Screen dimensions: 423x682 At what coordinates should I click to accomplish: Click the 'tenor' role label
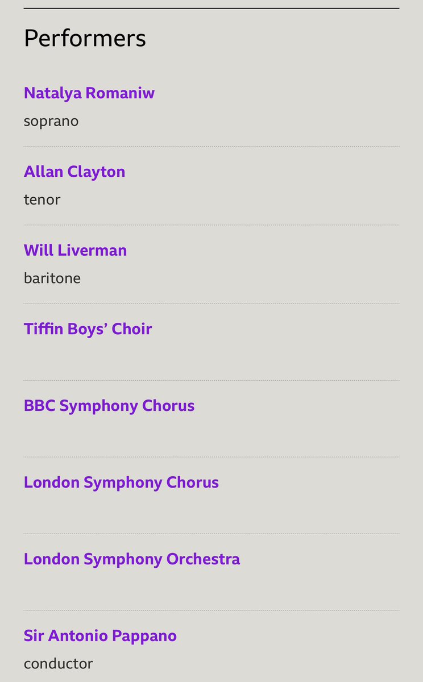pyautogui.click(x=42, y=199)
